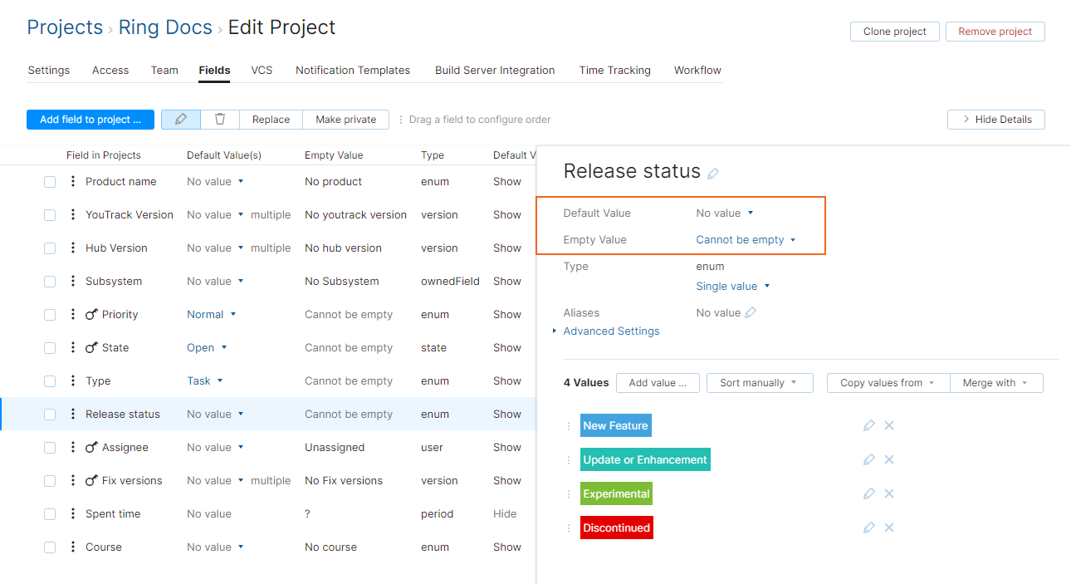The width and height of the screenshot is (1071, 584).
Task: Go to Ring Docs breadcrumb link
Action: (165, 27)
